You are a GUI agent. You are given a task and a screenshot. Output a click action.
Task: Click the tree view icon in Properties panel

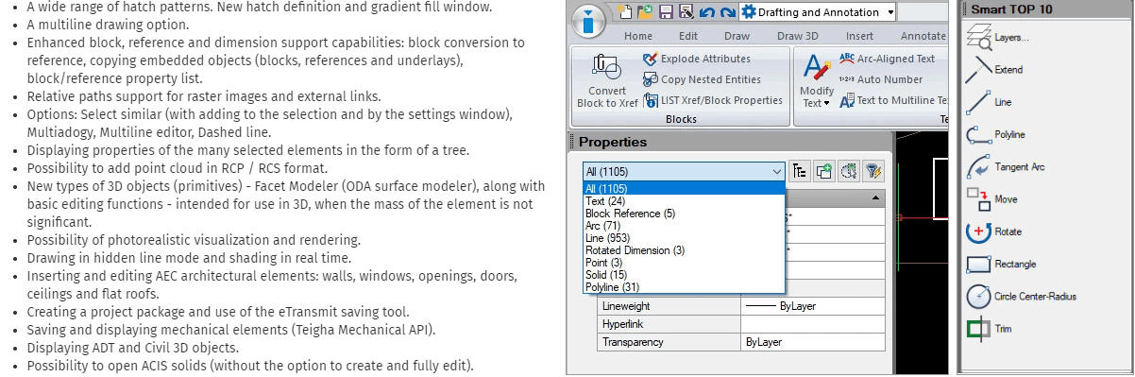tap(800, 171)
